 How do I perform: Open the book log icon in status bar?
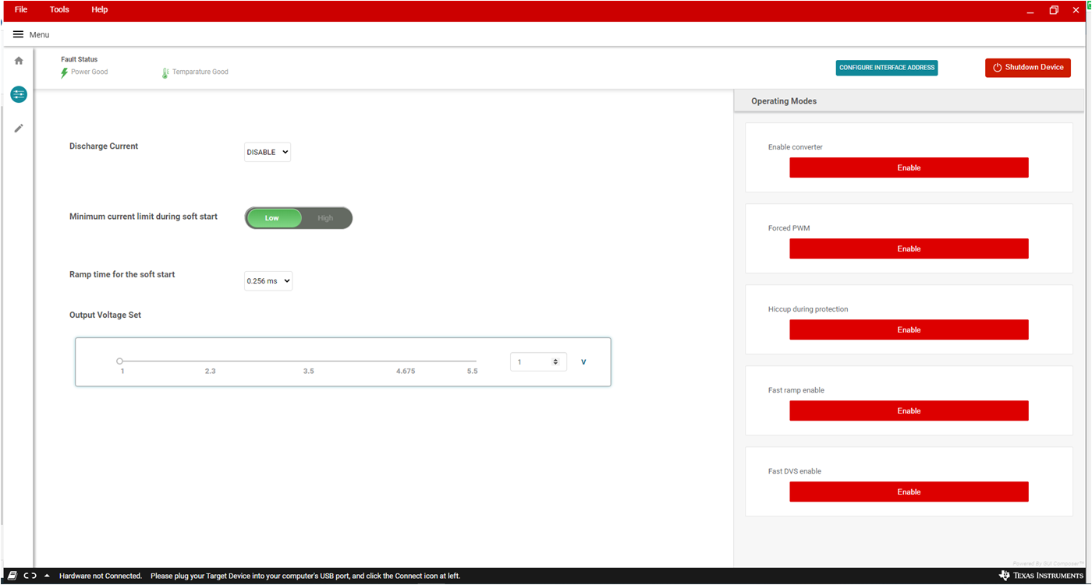(x=12, y=576)
